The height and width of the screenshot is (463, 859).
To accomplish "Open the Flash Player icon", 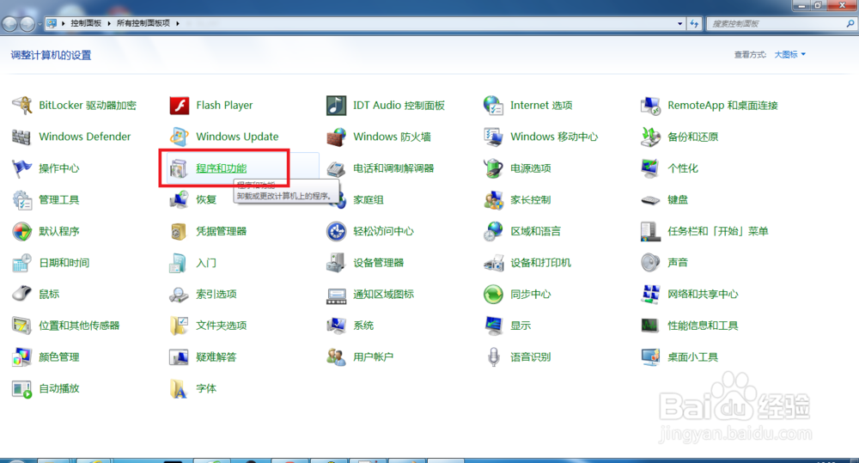I will [x=180, y=105].
